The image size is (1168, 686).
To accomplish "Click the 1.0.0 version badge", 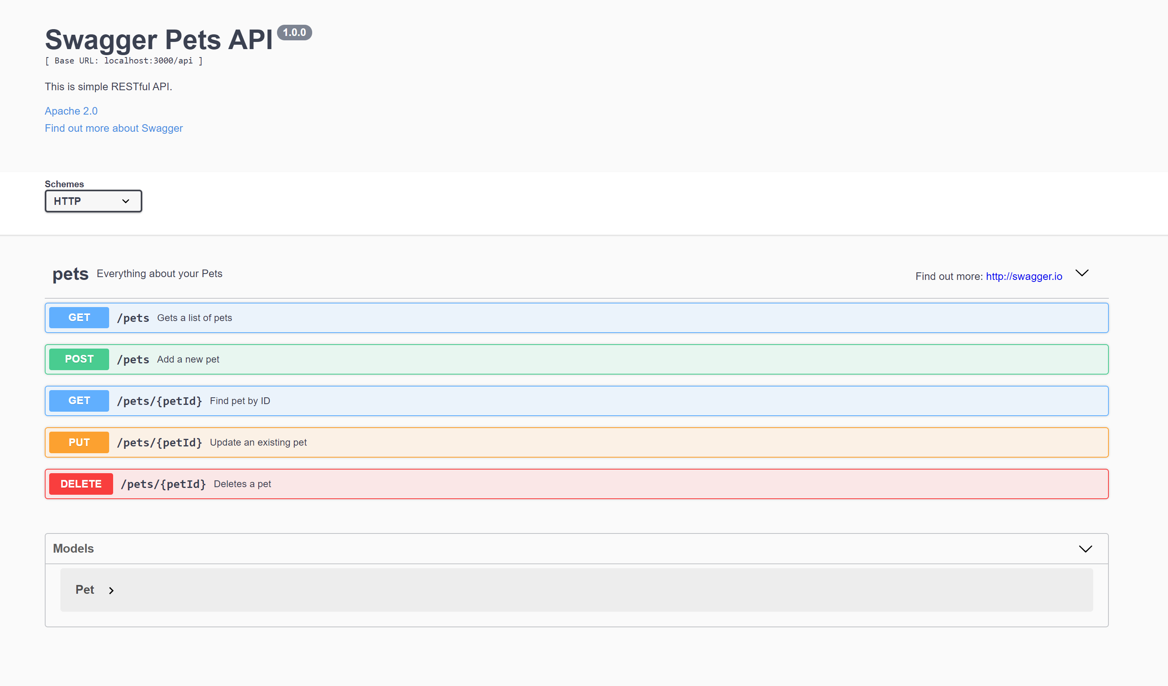I will [x=294, y=32].
